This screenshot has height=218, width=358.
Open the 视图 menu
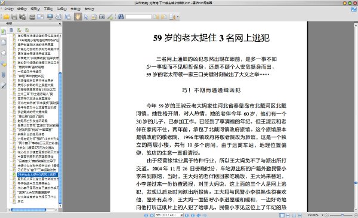tap(35, 9)
